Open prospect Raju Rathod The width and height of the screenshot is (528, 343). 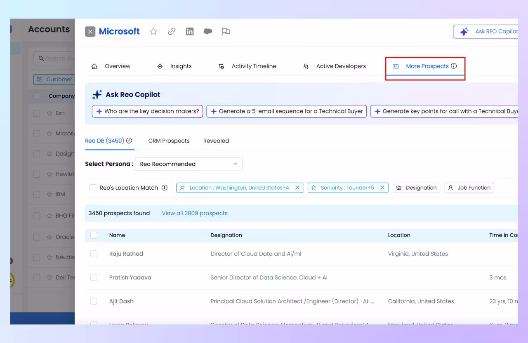pyautogui.click(x=126, y=254)
